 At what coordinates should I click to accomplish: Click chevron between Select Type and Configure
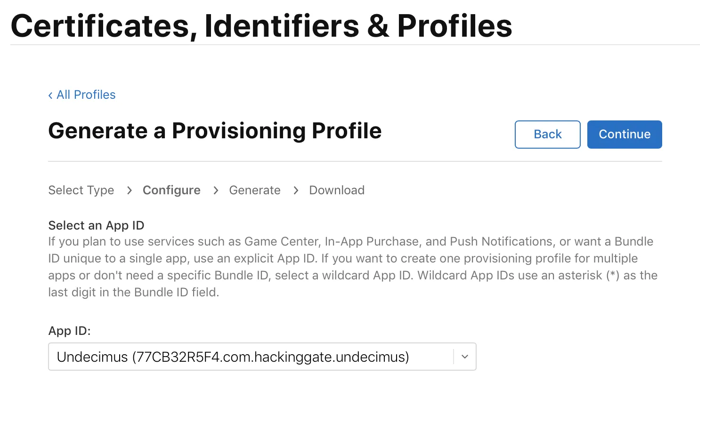click(130, 190)
